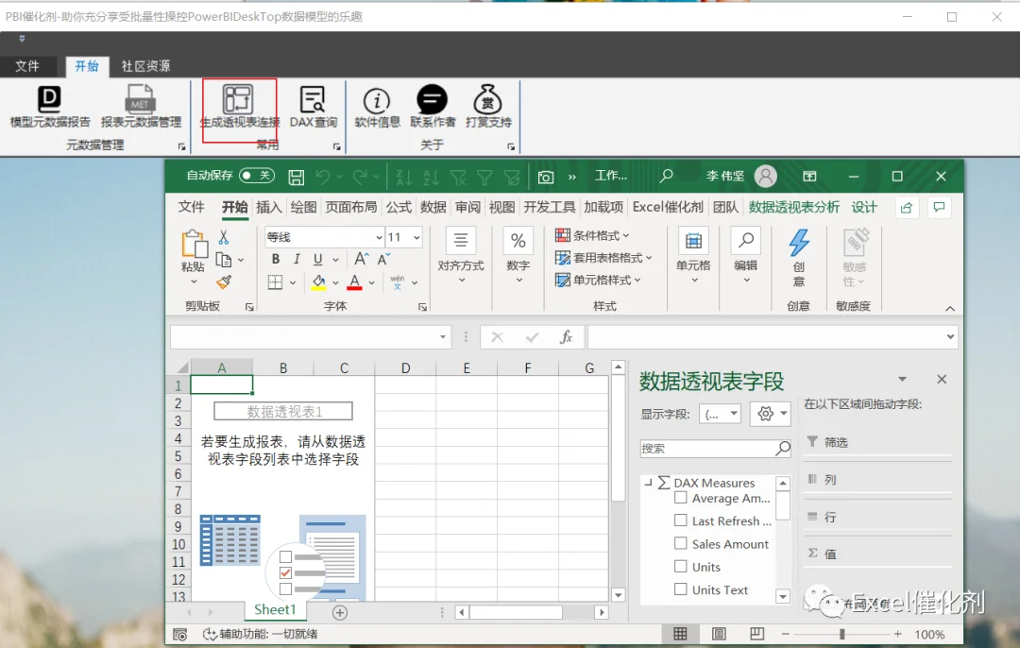Apply the Format Painter brush
Image resolution: width=1020 pixels, height=648 pixels.
coord(224,281)
